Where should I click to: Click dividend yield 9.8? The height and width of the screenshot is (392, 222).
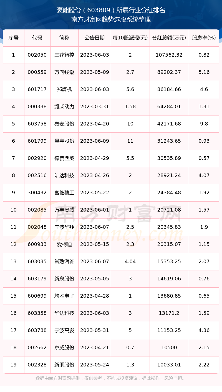(x=204, y=124)
